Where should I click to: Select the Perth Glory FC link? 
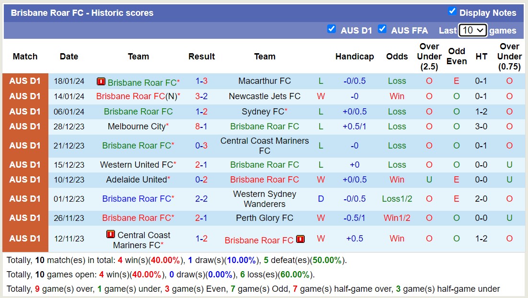[x=265, y=218]
